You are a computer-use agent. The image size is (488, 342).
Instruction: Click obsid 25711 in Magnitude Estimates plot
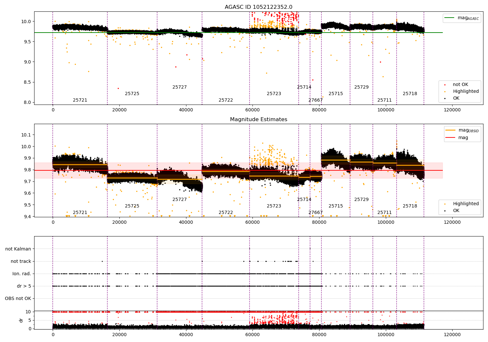click(385, 212)
